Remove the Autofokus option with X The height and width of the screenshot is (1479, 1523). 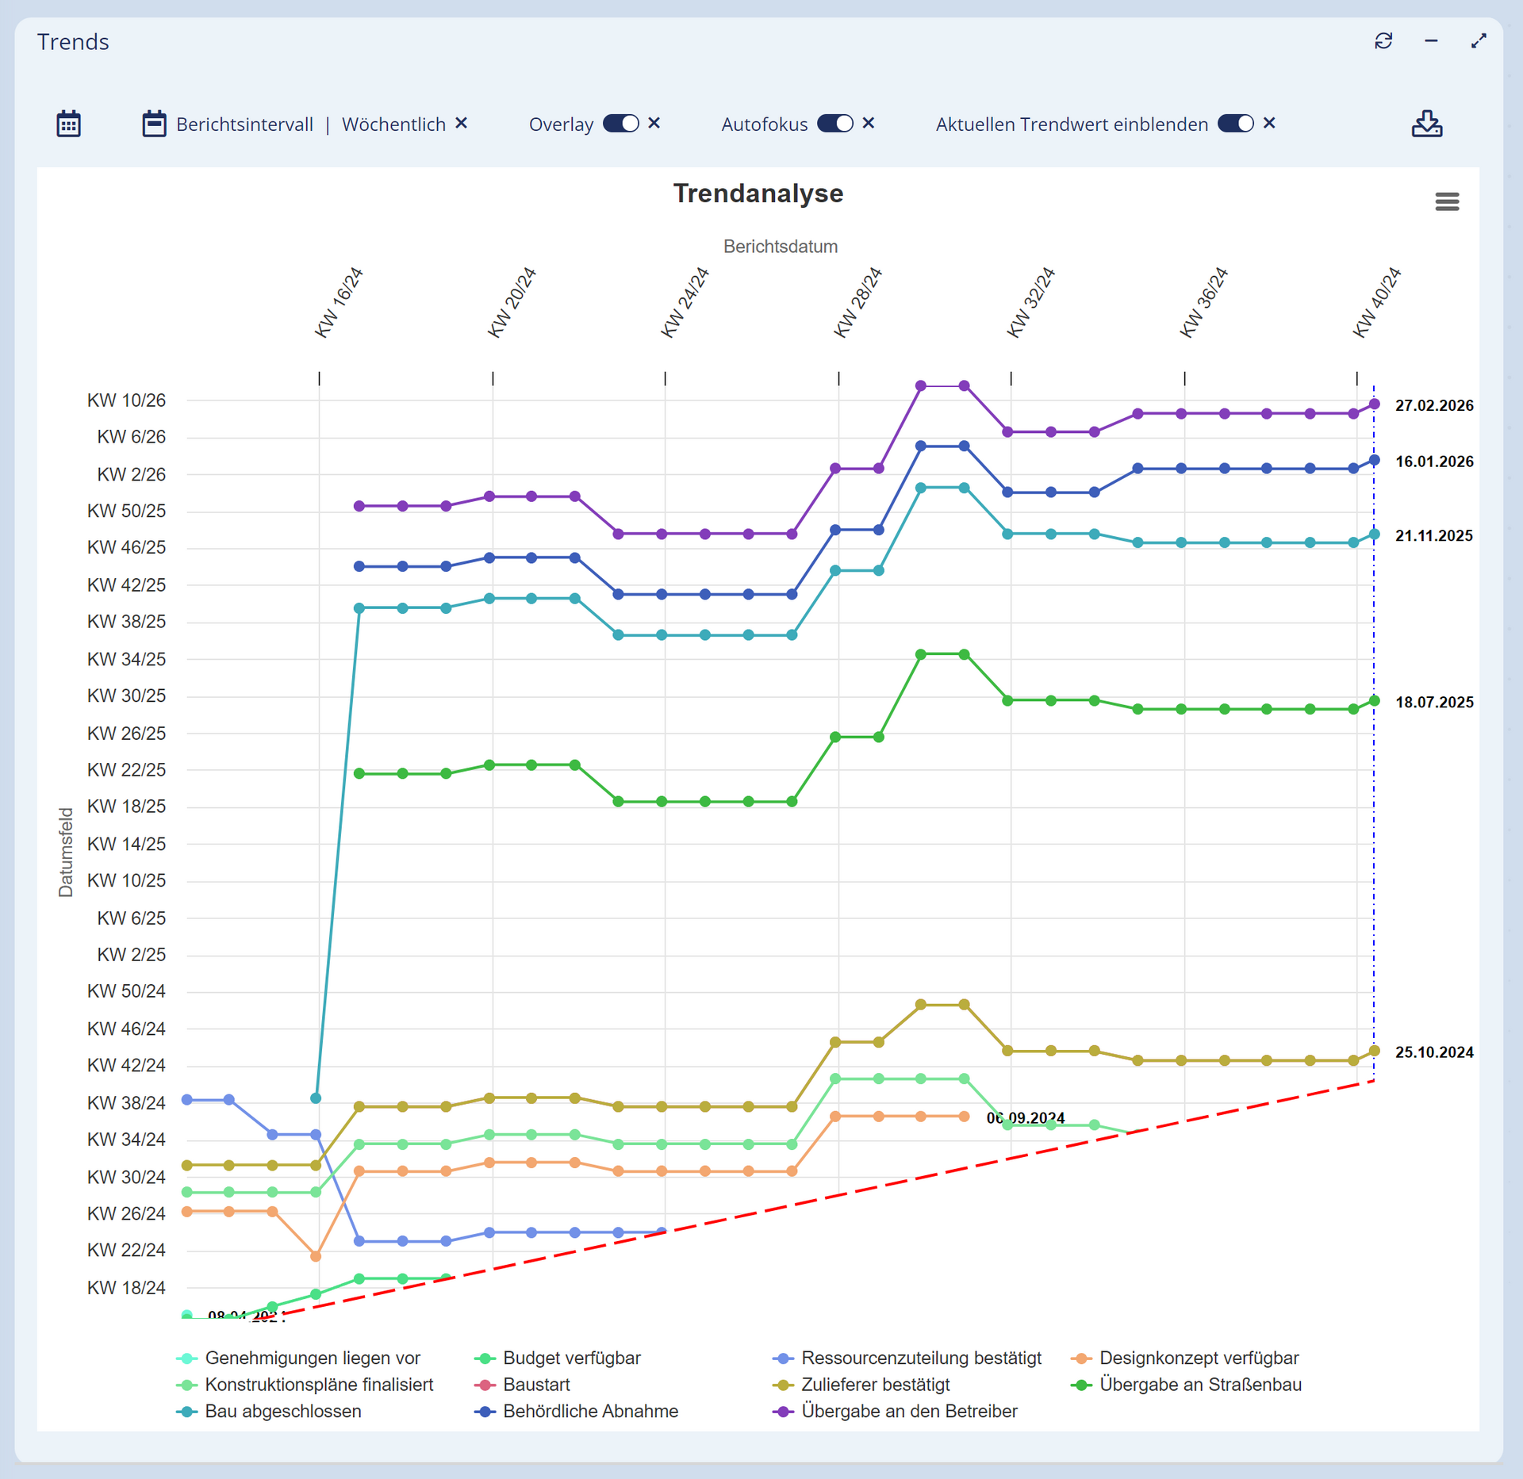point(868,124)
